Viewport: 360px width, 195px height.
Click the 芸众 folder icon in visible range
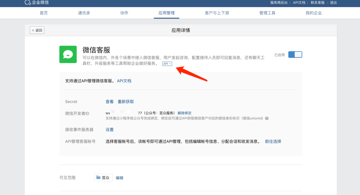(x=98, y=177)
